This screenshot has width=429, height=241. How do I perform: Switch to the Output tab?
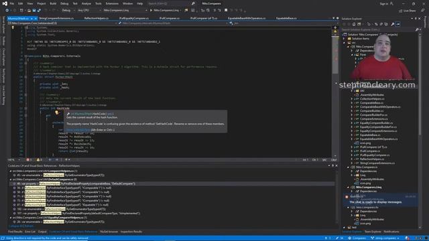[x=42, y=232]
